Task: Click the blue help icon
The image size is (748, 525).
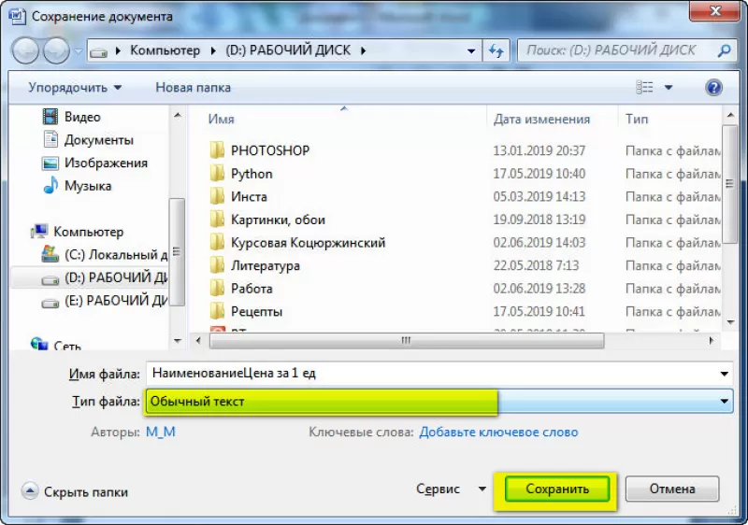Action: (x=713, y=88)
